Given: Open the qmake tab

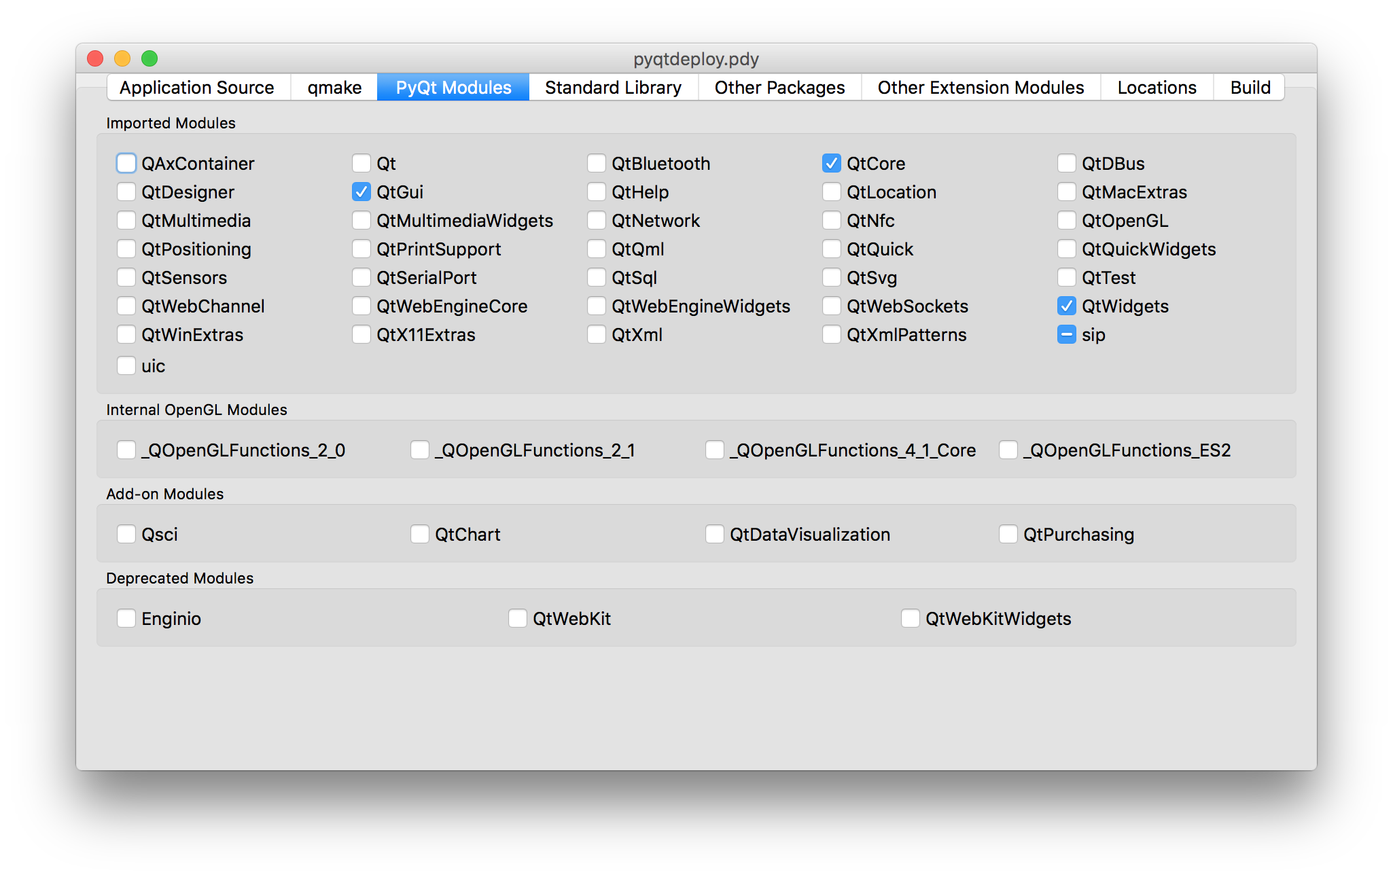Looking at the screenshot, I should point(334,88).
